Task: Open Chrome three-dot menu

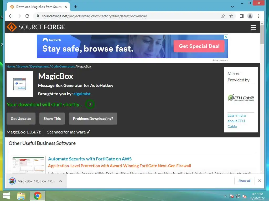Action: coord(258,16)
